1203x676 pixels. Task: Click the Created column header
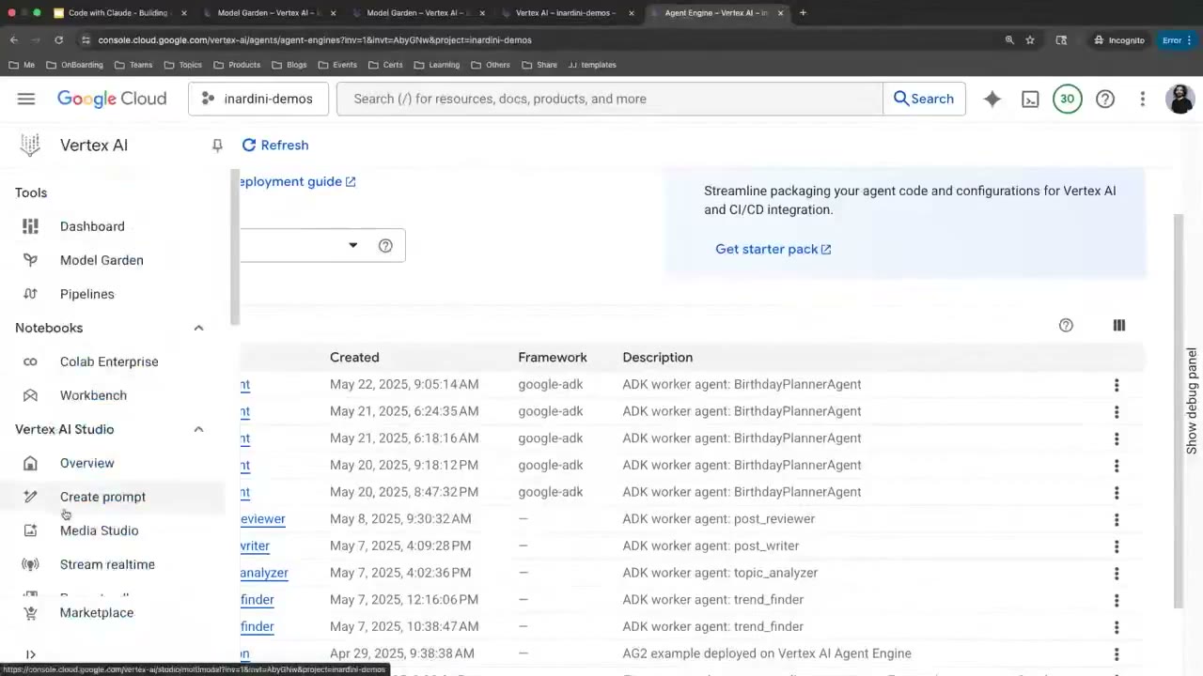tap(354, 357)
